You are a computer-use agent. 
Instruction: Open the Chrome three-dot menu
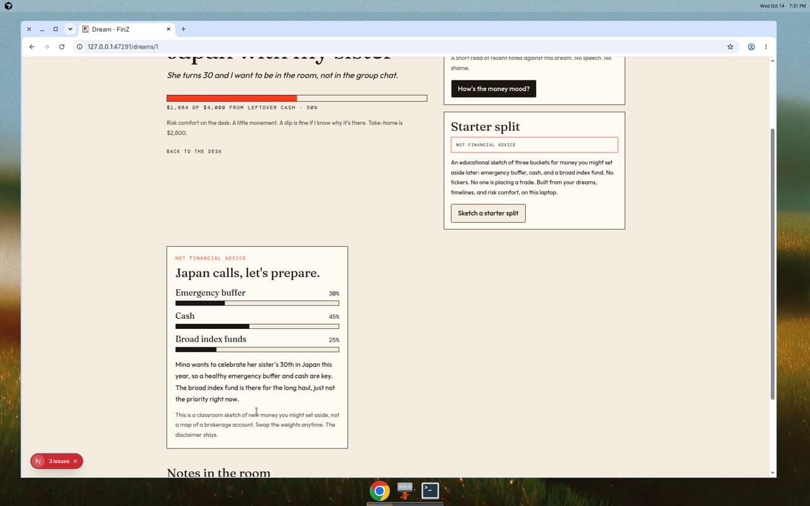click(766, 47)
